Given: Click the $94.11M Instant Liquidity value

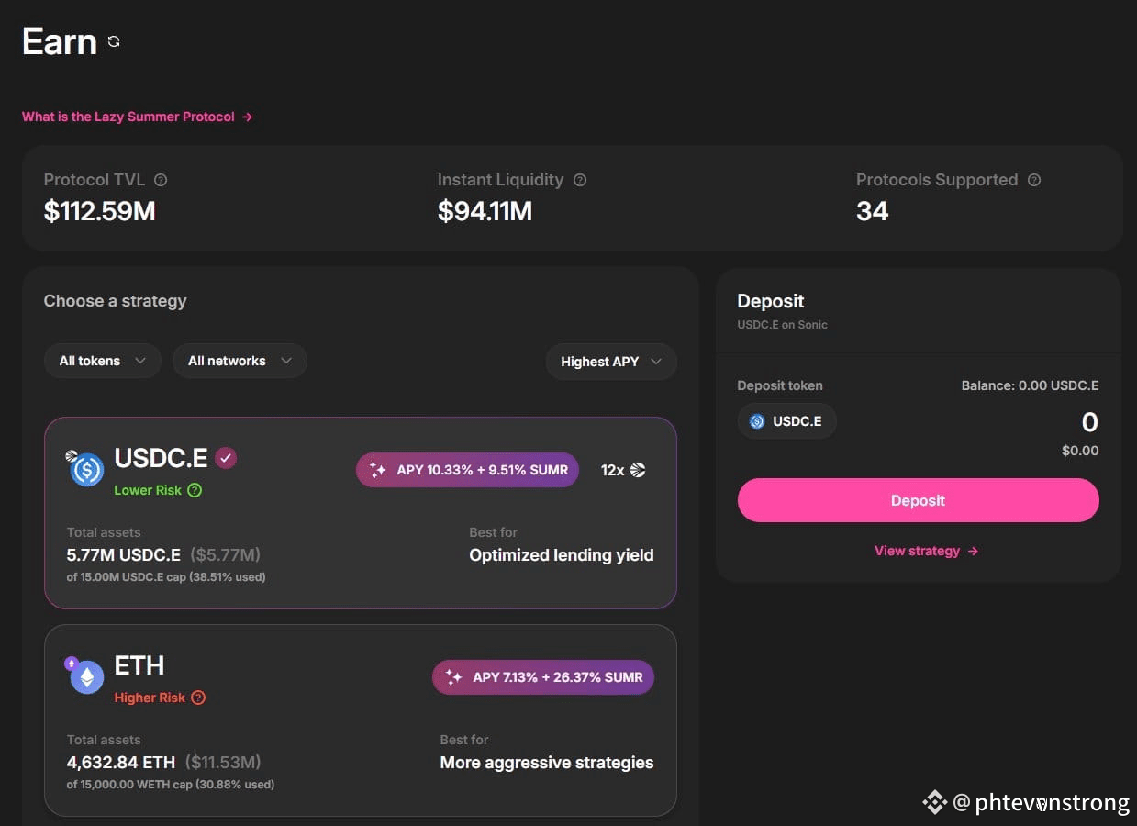Looking at the screenshot, I should (485, 211).
